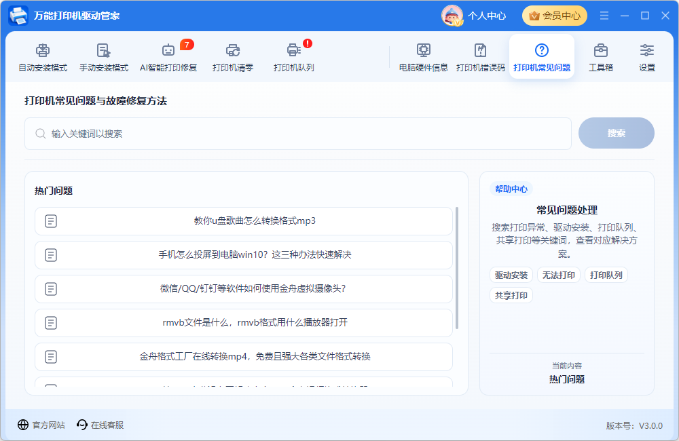This screenshot has height=441, width=679.
Task: Select the 打印机常见问题 tab
Action: click(542, 57)
